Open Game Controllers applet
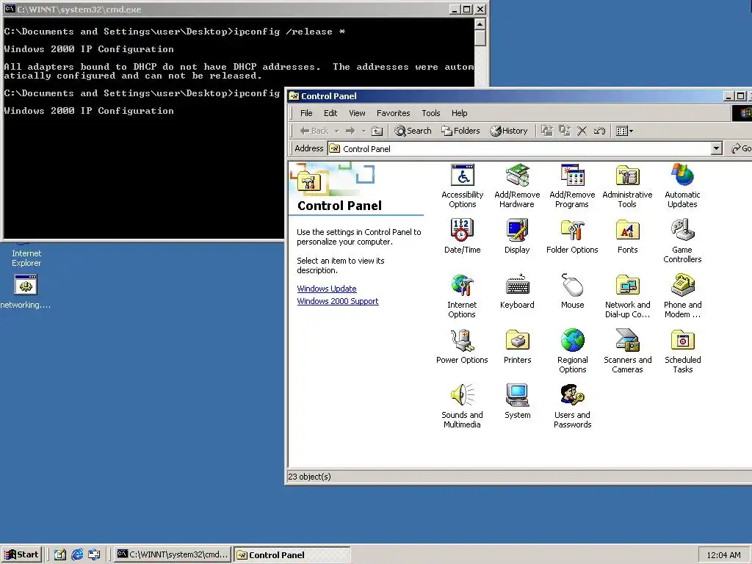The image size is (752, 564). pos(682,241)
